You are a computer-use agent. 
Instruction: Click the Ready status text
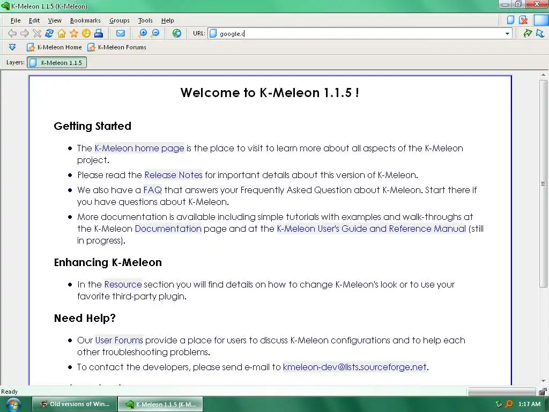pyautogui.click(x=10, y=391)
